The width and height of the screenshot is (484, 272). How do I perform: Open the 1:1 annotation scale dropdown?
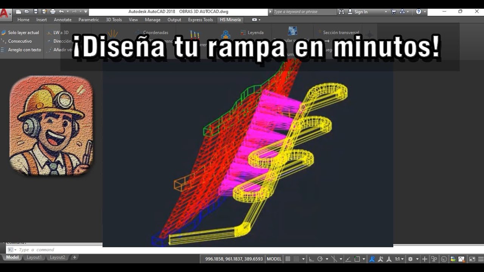[x=399, y=259]
